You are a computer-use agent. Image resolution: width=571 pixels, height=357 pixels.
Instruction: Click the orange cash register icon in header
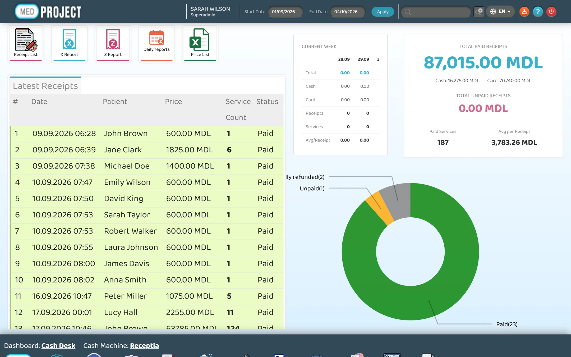(524, 12)
